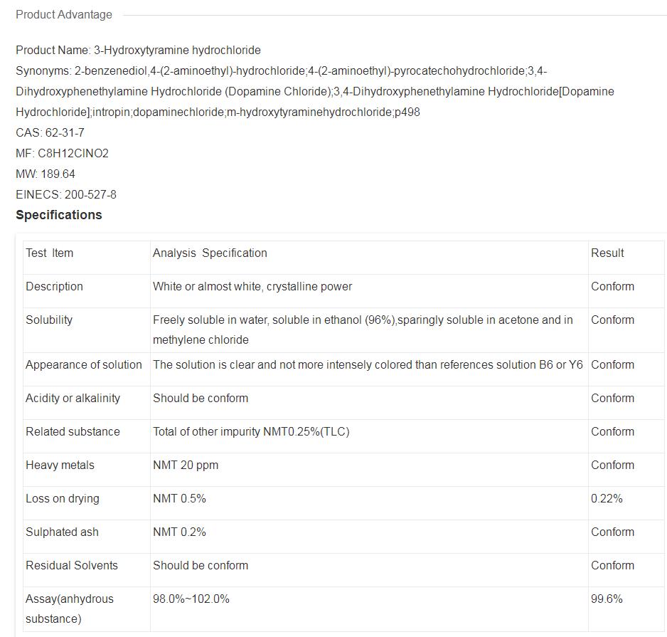
Task: Click the bold Specifications heading
Action: [x=59, y=215]
